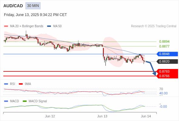Viewport: 179px width, 121px height.
Task: Click the RSI legend swatch
Action: pyautogui.click(x=6, y=84)
